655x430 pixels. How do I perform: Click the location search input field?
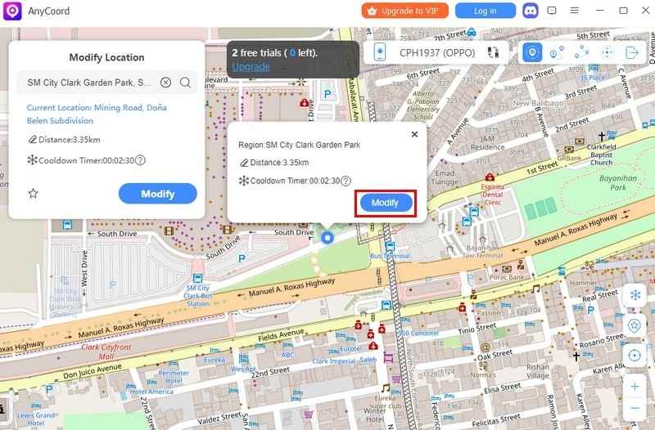point(88,83)
